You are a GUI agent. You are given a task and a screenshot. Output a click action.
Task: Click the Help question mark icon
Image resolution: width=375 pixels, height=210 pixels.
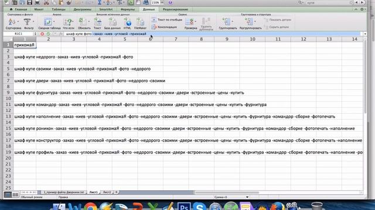tap(171, 2)
